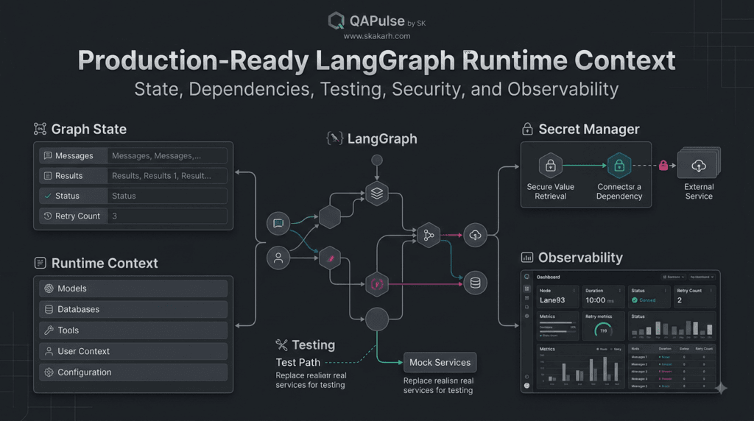Click the pink pen hexagon node
The image size is (754, 421).
point(330,258)
